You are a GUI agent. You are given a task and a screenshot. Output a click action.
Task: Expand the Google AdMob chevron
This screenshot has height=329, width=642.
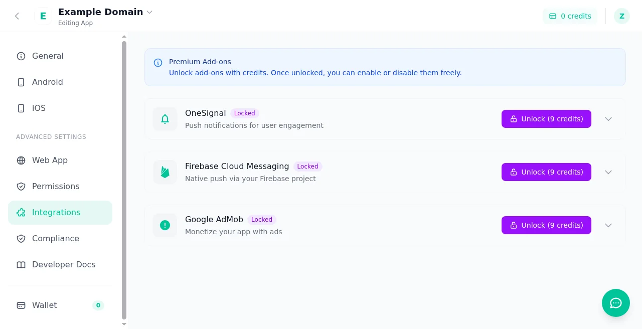[608, 225]
